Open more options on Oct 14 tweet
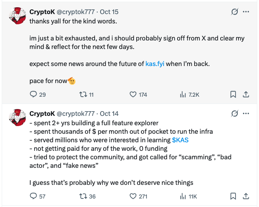259x207 pixels. click(246, 114)
